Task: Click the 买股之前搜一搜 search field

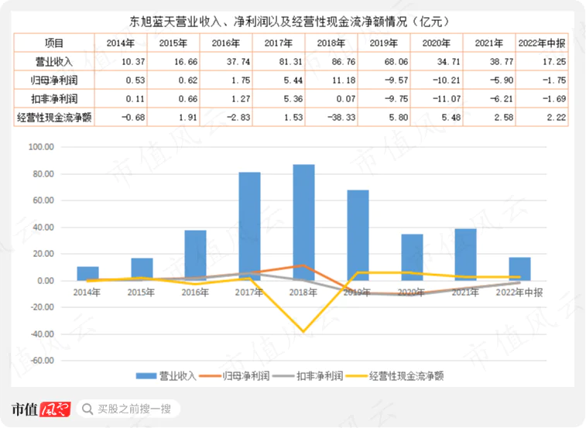Action: [132, 409]
